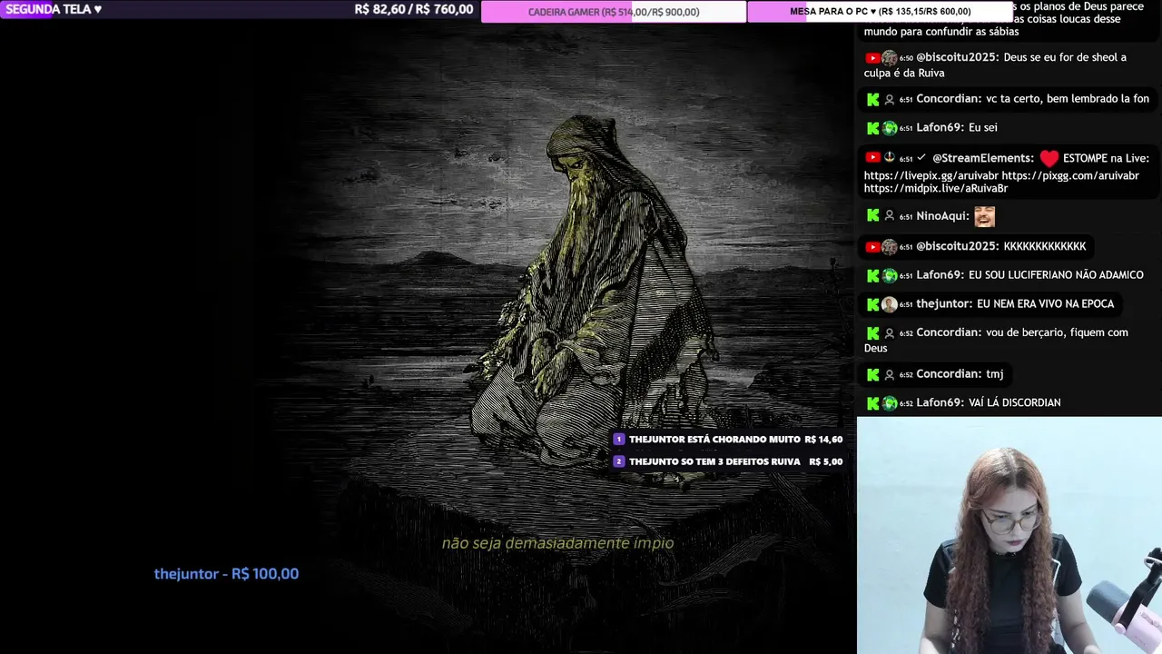Viewport: 1162px width, 654px height.
Task: Click the anchor badge next to StreamElements
Action: pos(890,157)
